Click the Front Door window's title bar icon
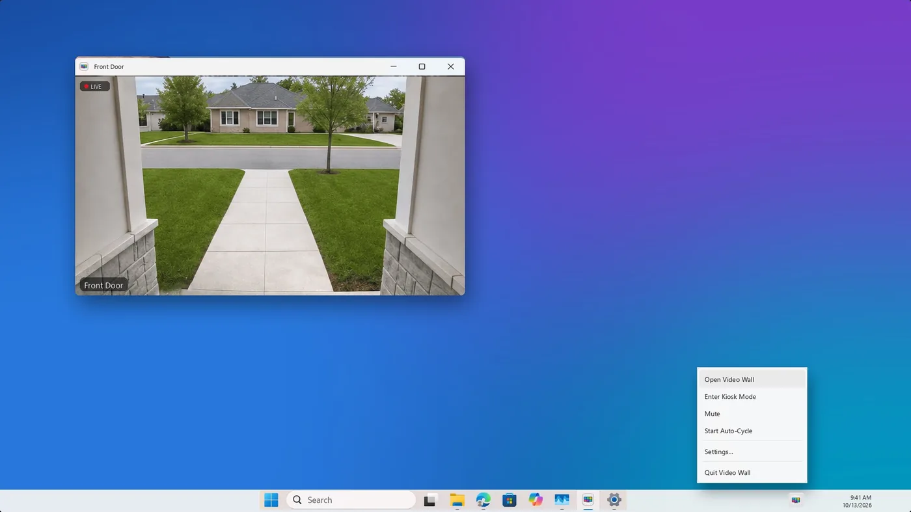Image resolution: width=911 pixels, height=512 pixels. (84, 66)
